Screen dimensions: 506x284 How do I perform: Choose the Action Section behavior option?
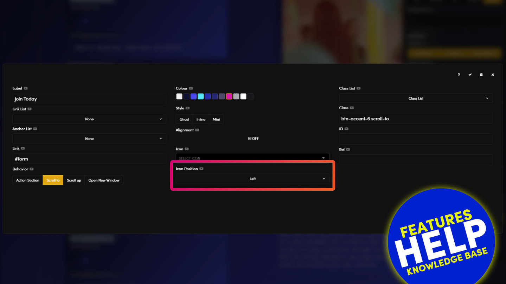pos(28,180)
